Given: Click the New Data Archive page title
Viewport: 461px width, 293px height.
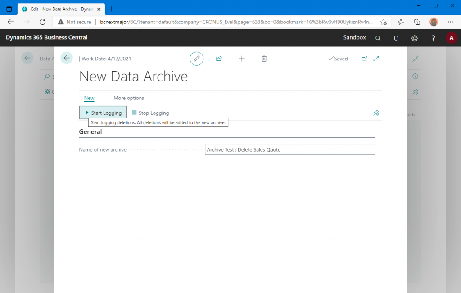Looking at the screenshot, I should pyautogui.click(x=133, y=77).
